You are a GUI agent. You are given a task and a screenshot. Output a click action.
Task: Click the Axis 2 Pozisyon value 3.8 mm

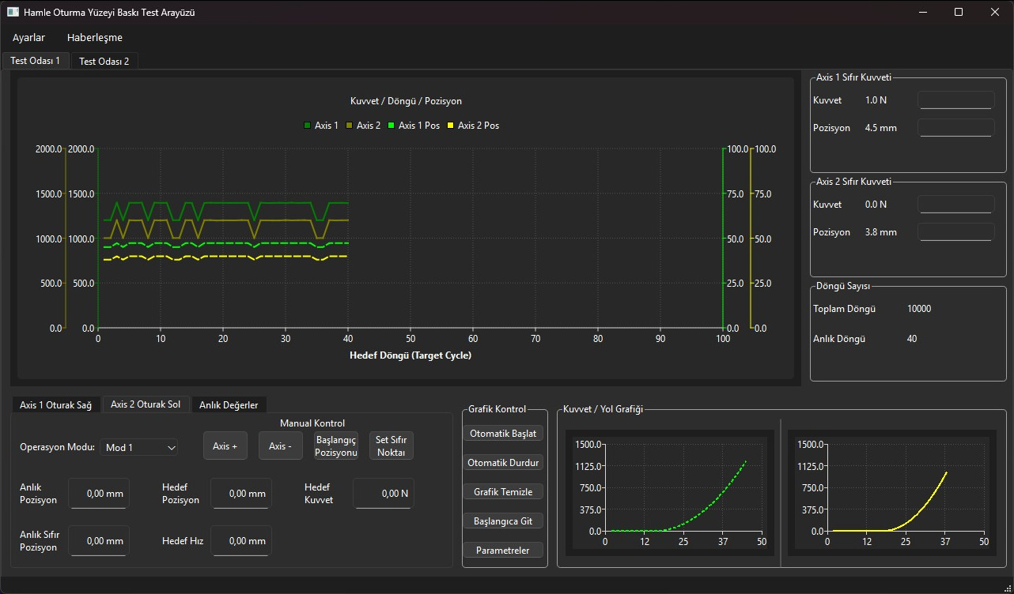881,232
